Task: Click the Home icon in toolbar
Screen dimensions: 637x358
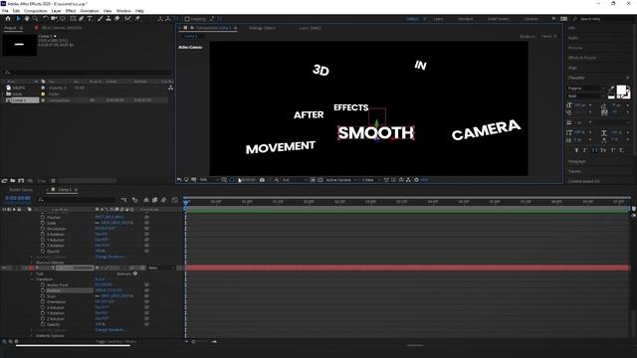Action: tap(8, 19)
